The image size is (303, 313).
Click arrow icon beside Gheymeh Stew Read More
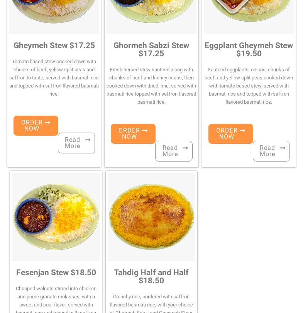(x=88, y=140)
